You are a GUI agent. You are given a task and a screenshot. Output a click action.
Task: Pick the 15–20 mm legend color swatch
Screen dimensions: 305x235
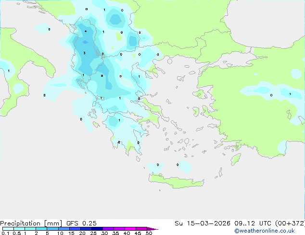[75, 229]
